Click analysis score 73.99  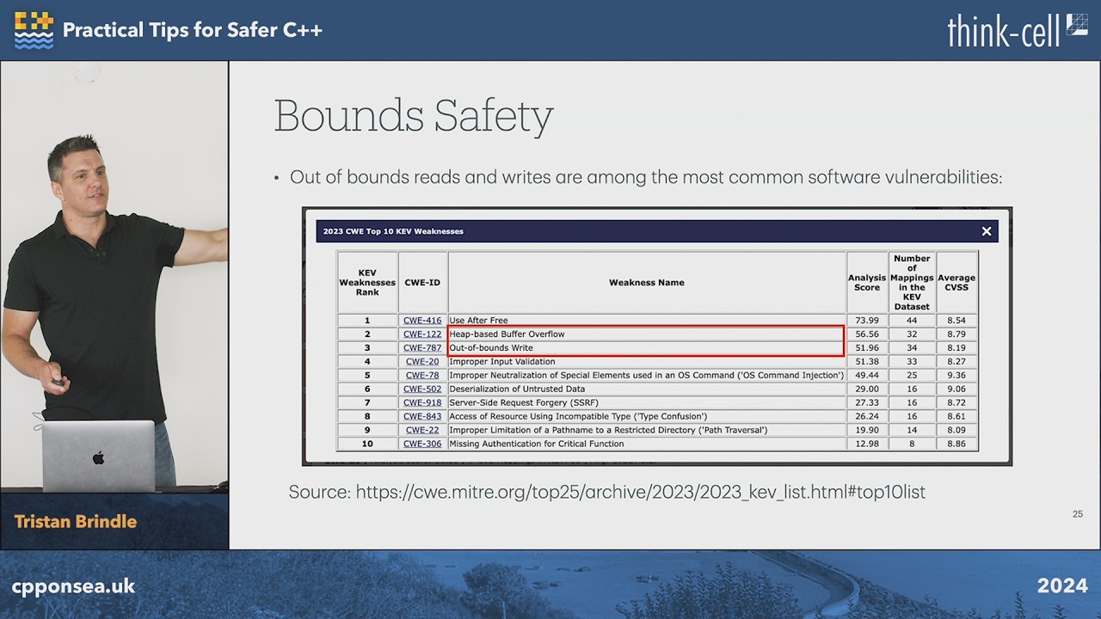coord(867,321)
